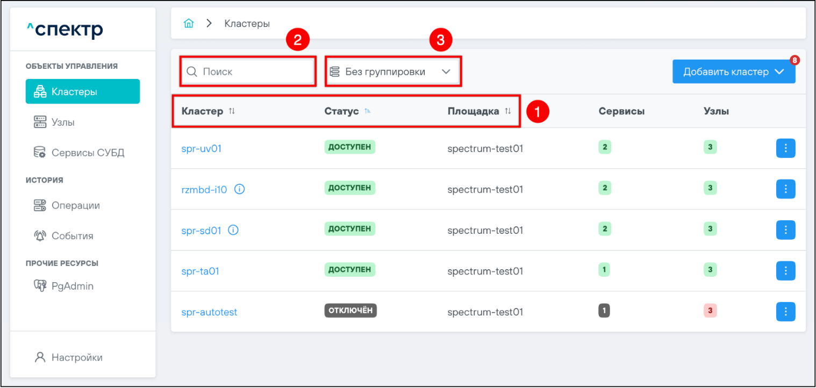Viewport: 816px width, 388px height.
Task: Go to Узлы in sidebar
Action: click(x=62, y=123)
